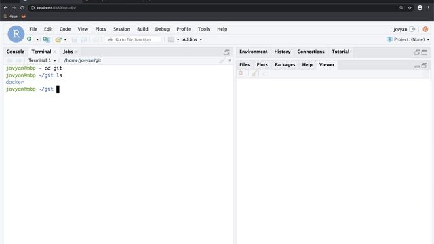
Task: Expand the panes layout dropdown arrow
Action: (x=178, y=39)
